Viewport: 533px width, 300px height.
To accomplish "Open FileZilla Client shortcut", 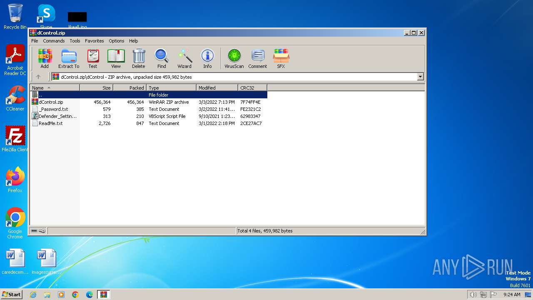I will (15, 139).
